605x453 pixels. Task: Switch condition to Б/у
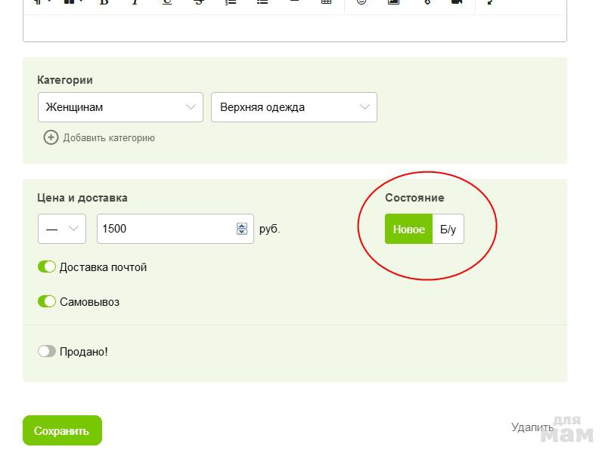448,230
